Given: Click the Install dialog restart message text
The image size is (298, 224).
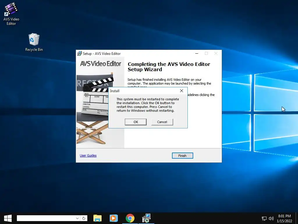Looking at the screenshot, I should 148,105.
